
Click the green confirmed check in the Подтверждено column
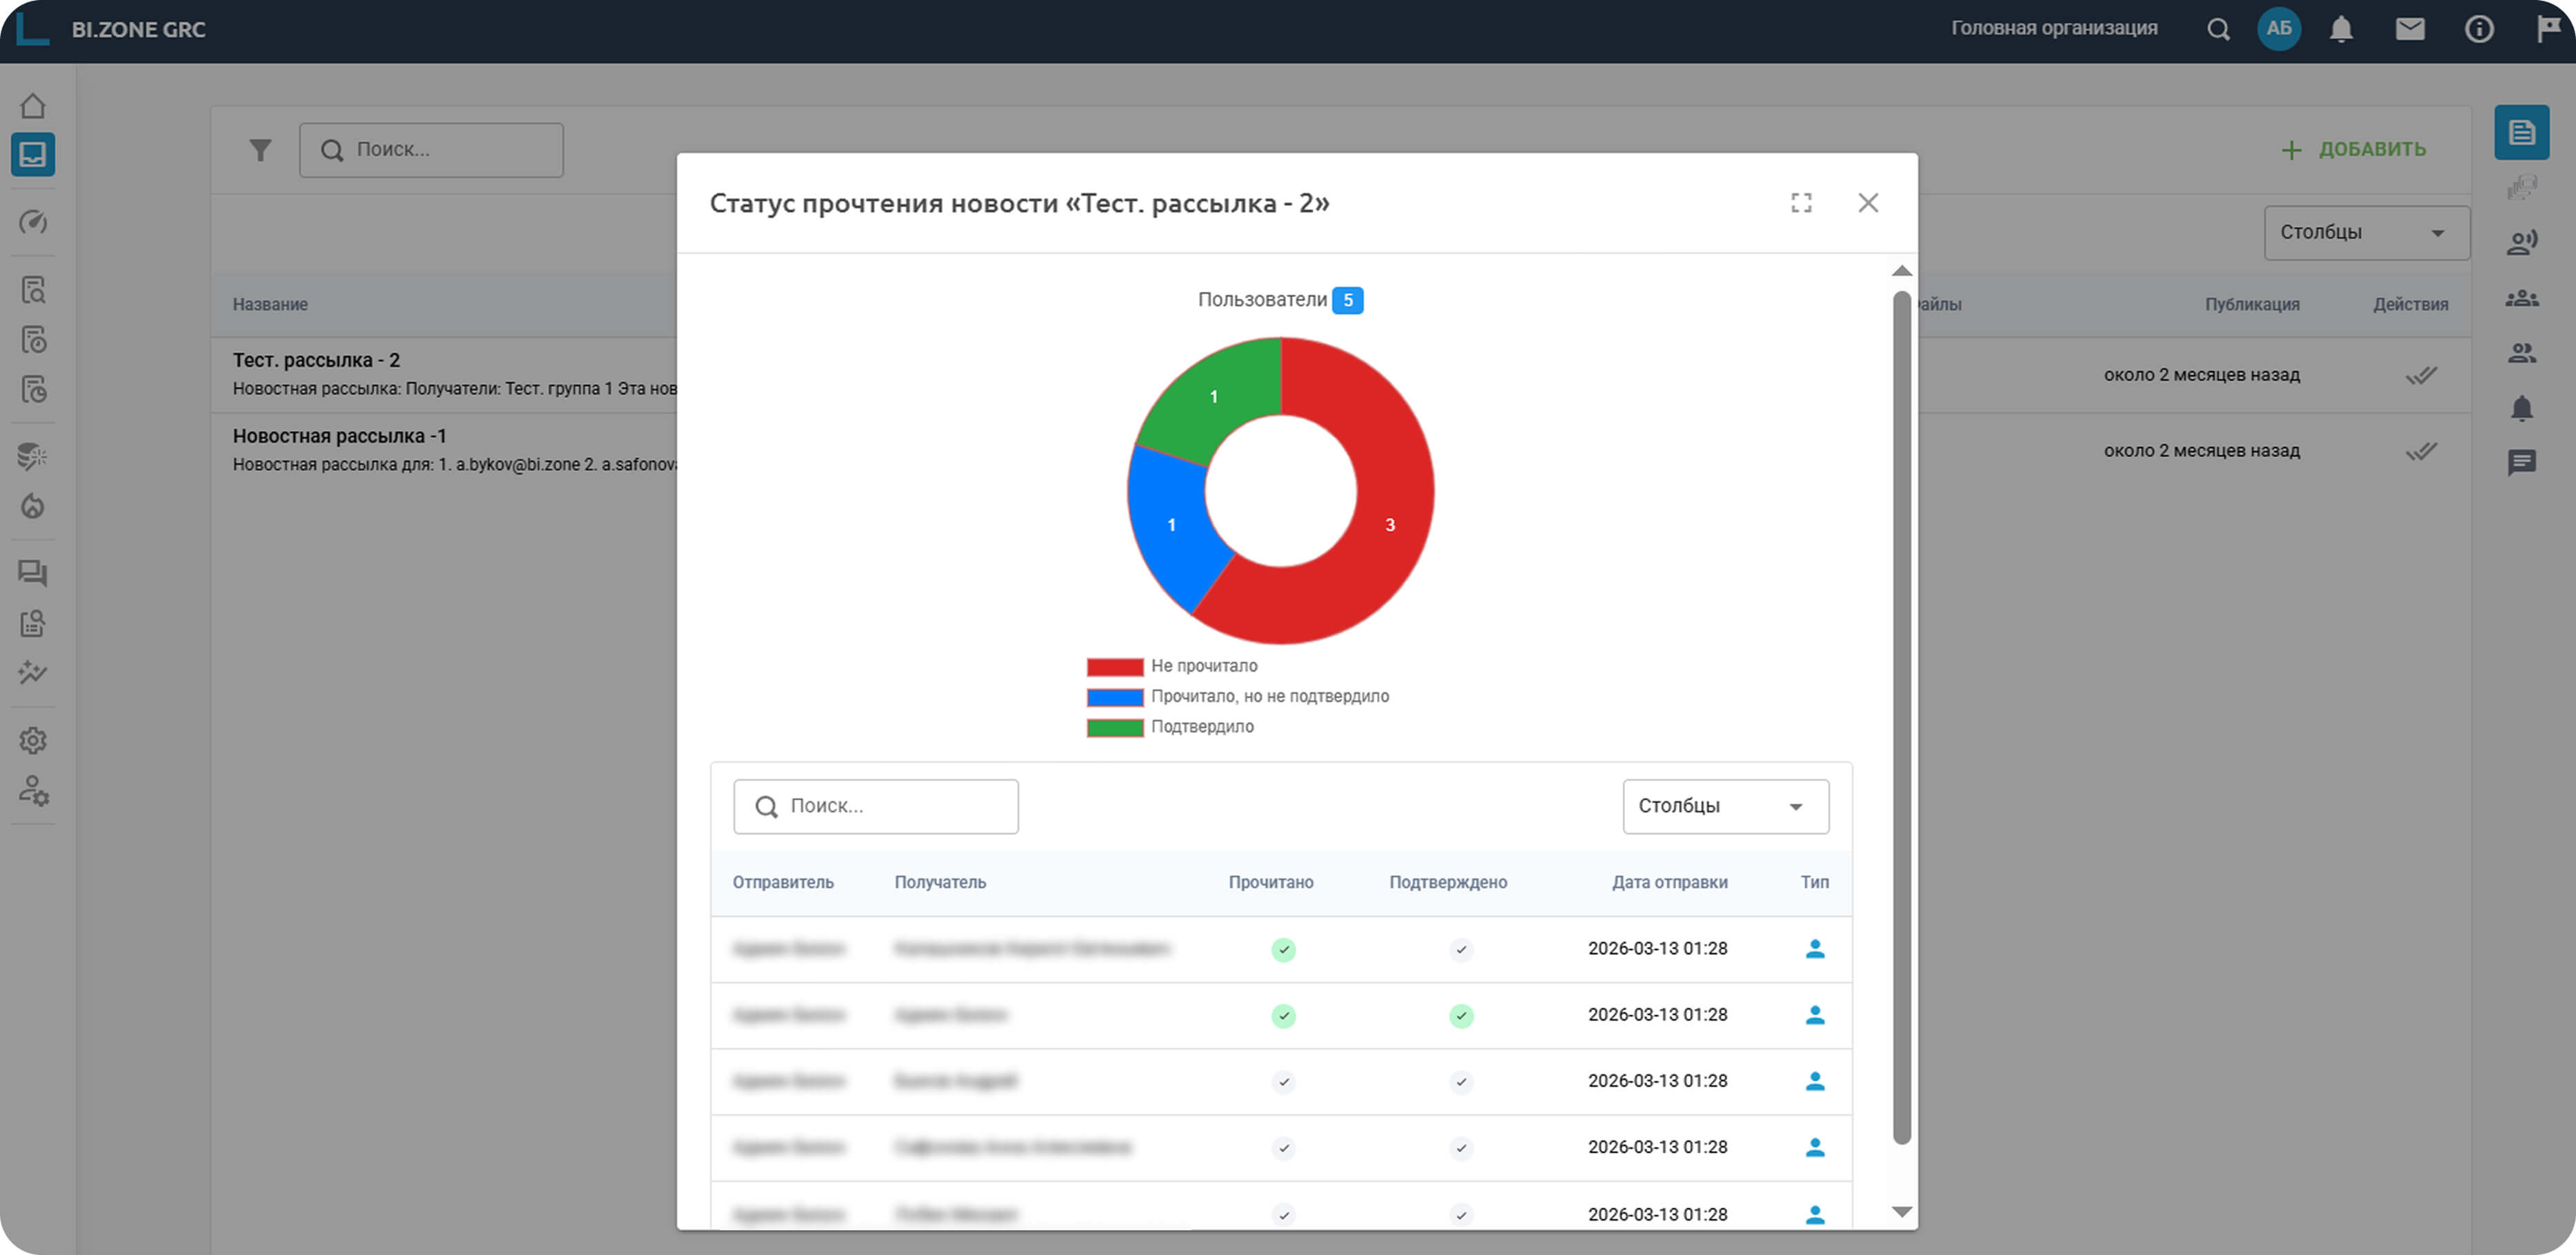click(x=1461, y=1016)
